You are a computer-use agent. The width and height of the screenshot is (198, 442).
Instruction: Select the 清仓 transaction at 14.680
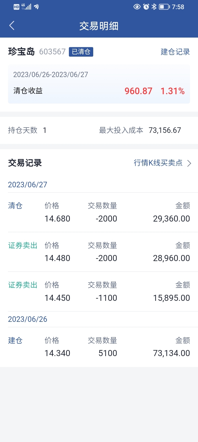(x=99, y=212)
